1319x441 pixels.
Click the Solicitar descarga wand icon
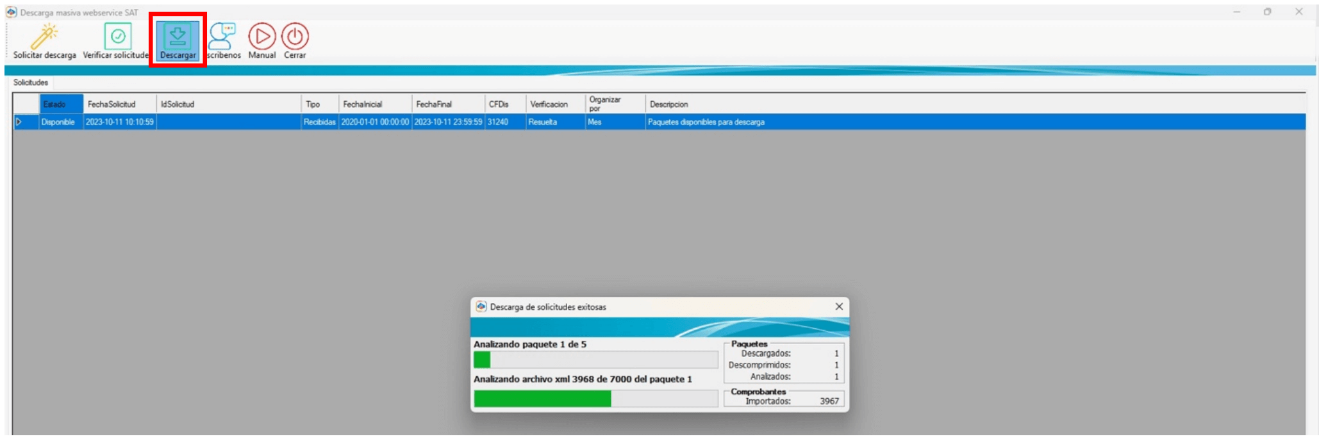pyautogui.click(x=44, y=37)
